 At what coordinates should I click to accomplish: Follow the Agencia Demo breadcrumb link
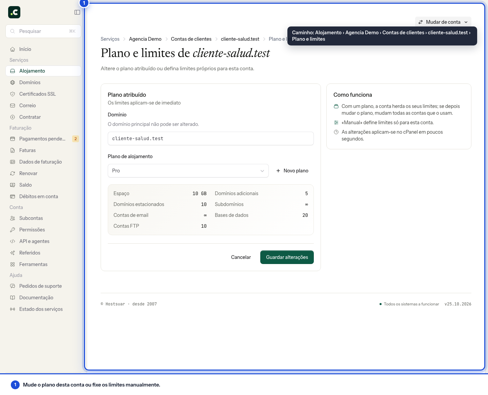[145, 39]
